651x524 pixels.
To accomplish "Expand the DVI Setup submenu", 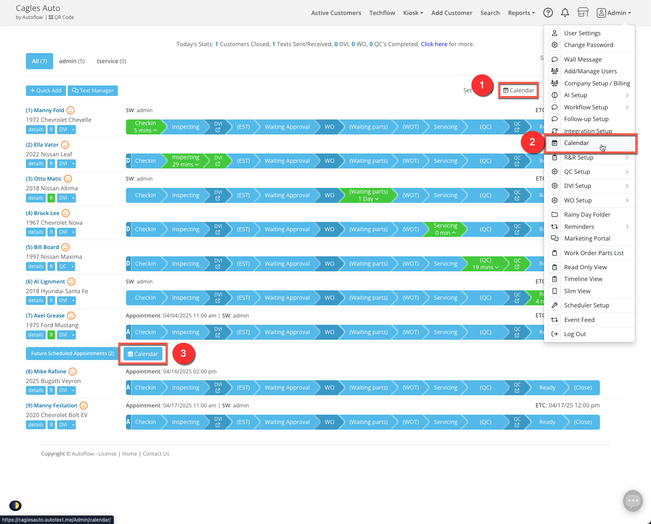I will [627, 186].
